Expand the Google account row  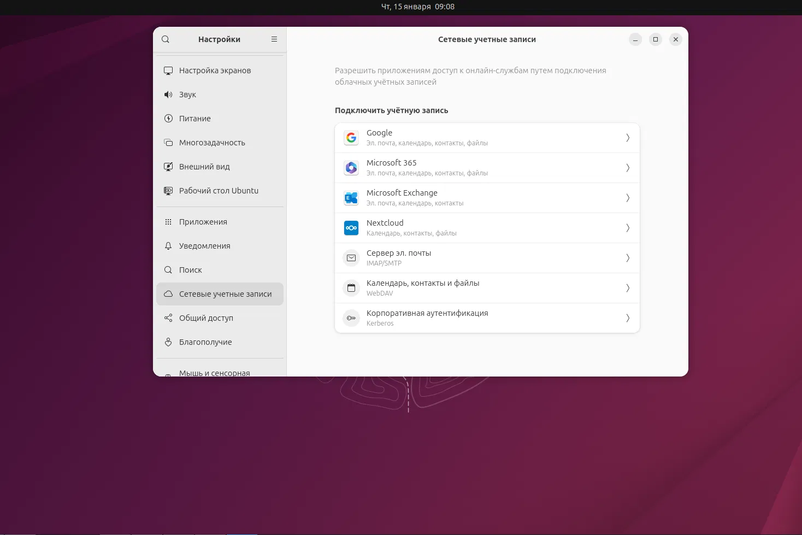pyautogui.click(x=627, y=137)
